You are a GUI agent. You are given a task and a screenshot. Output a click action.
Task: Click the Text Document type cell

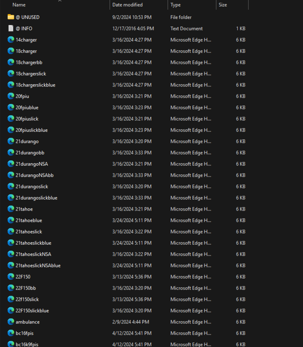(186, 28)
